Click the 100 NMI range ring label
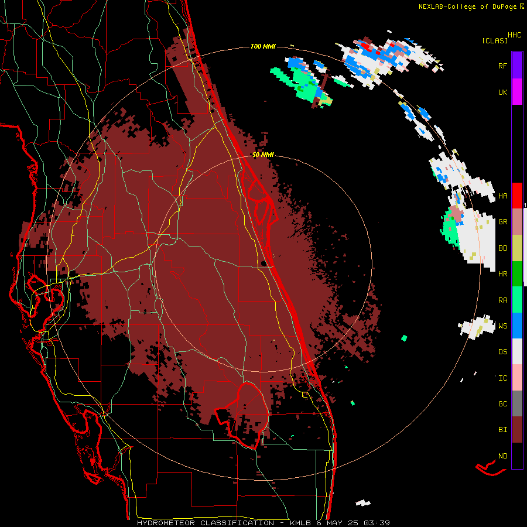The image size is (527, 527). [263, 46]
